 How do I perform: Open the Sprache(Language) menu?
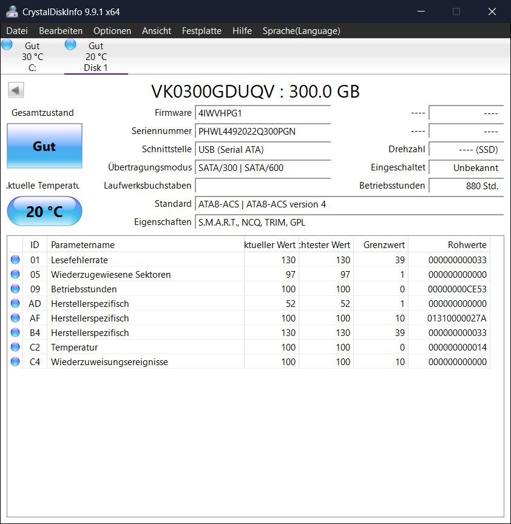(x=301, y=31)
